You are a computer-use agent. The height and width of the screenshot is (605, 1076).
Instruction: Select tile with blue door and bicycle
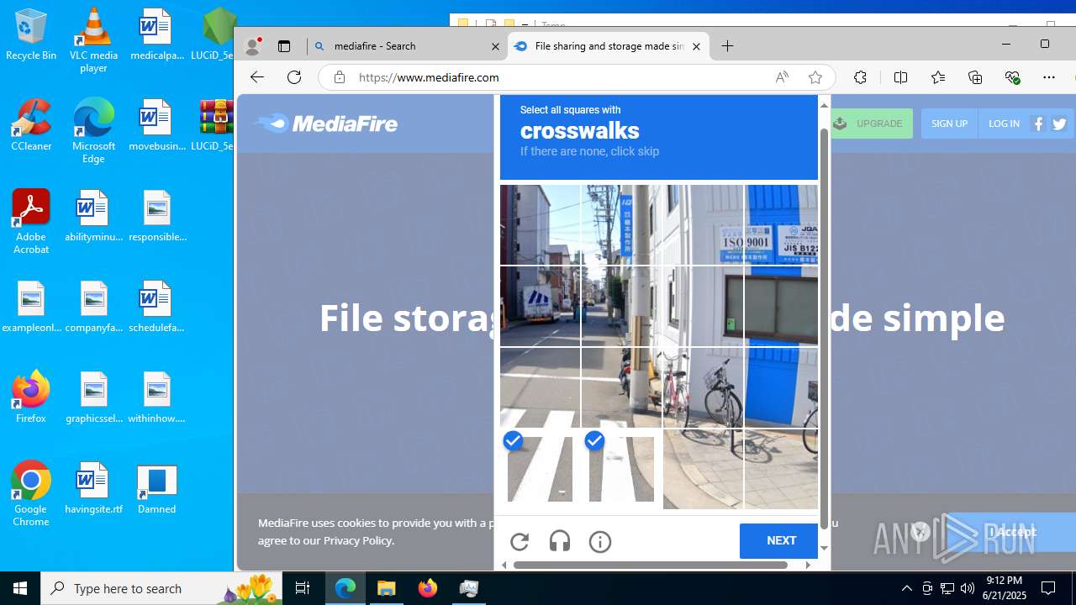pyautogui.click(x=780, y=387)
